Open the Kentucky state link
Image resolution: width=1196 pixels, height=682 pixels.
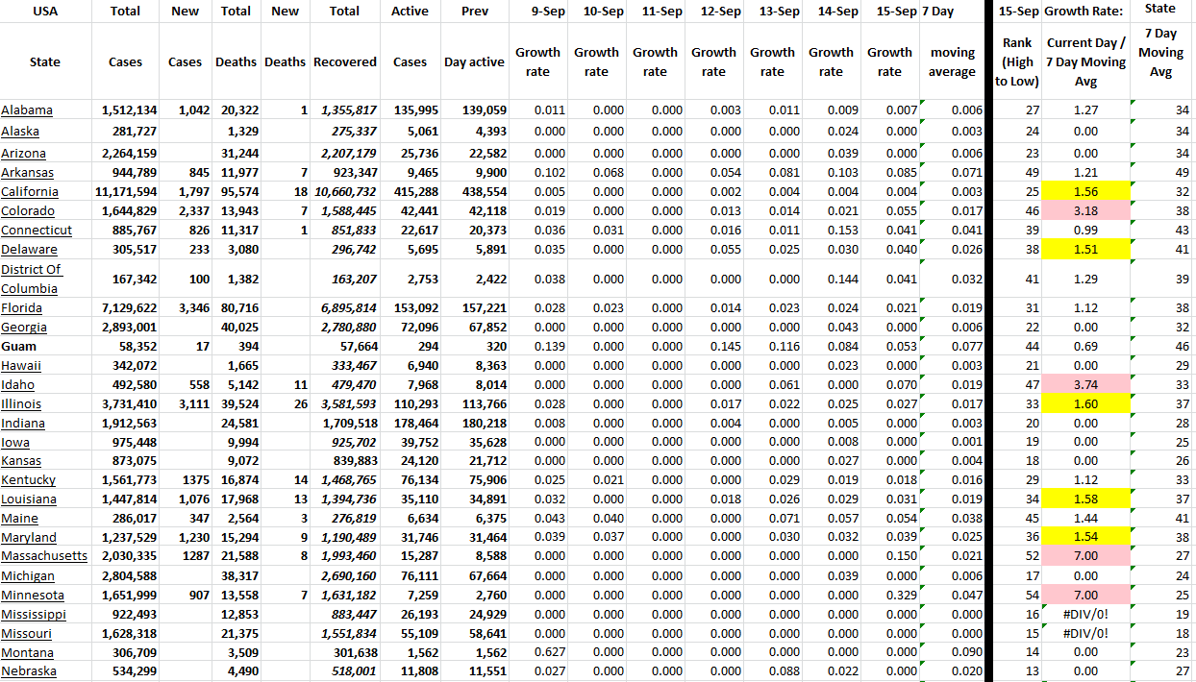pos(29,479)
